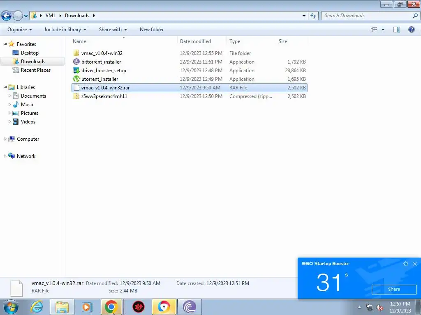Expand the Videos library
The height and width of the screenshot is (315, 421).
point(10,121)
